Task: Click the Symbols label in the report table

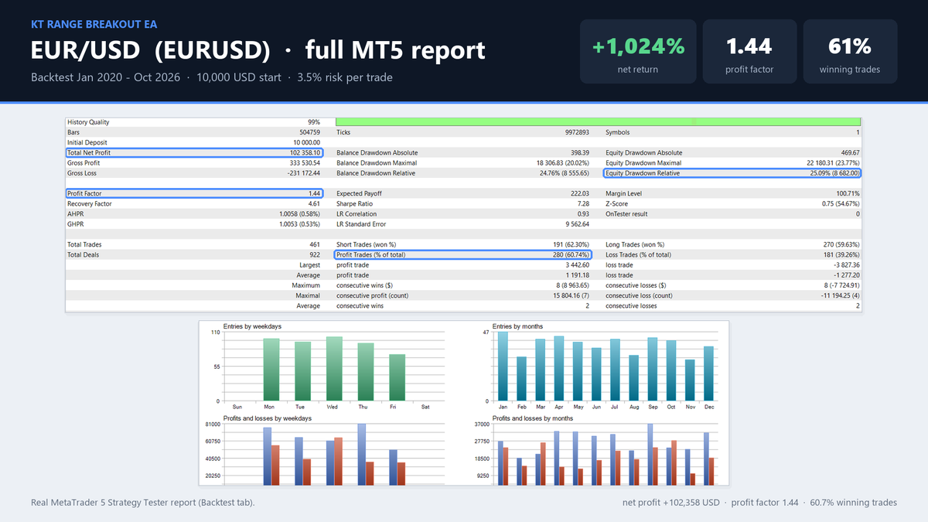Action: click(x=618, y=132)
